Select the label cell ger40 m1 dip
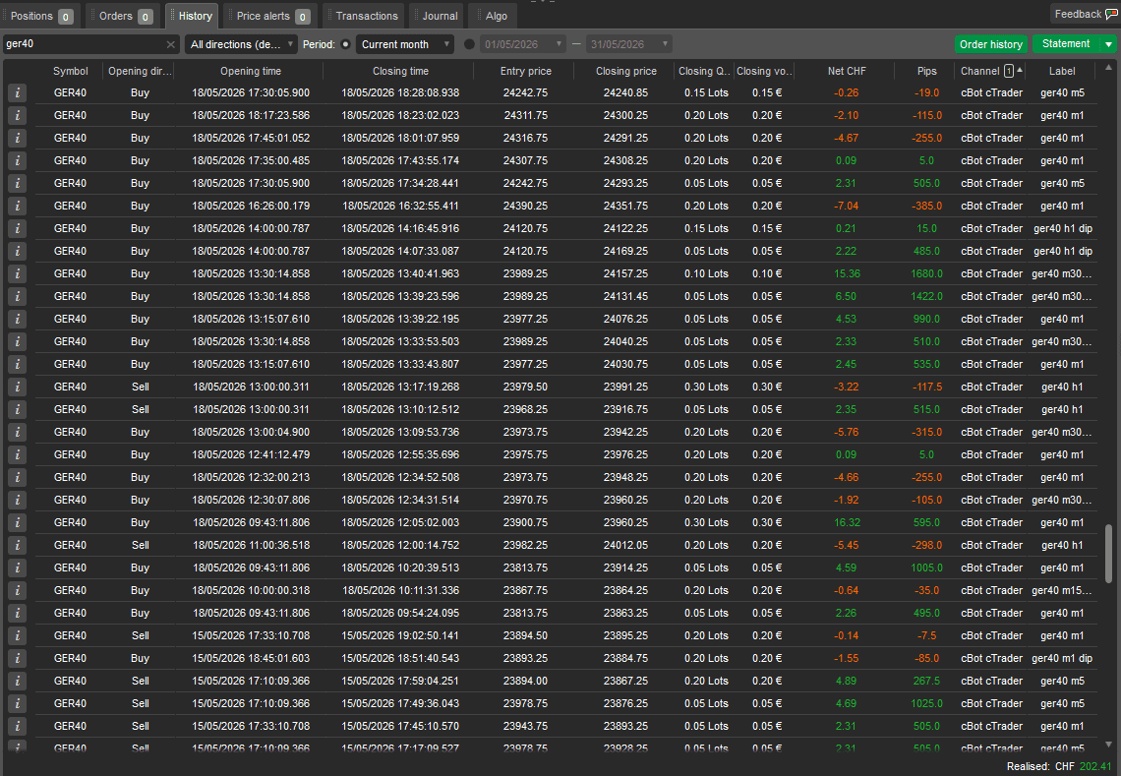Viewport: 1121px width, 776px height. 1062,658
